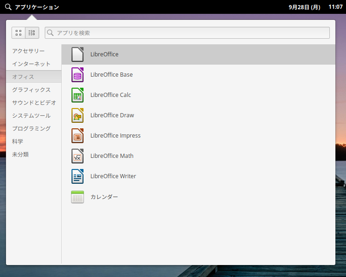
Task: Switch to grid view mode
Action: tap(18, 33)
